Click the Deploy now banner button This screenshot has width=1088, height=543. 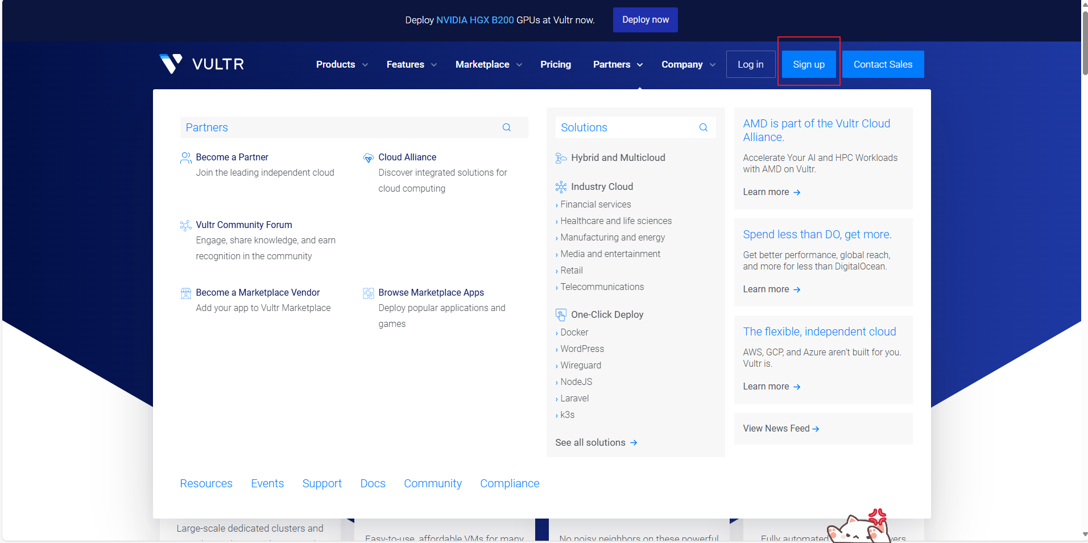[645, 20]
